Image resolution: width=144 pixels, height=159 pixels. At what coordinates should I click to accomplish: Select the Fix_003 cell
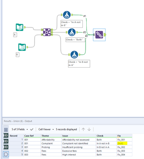(125, 151)
